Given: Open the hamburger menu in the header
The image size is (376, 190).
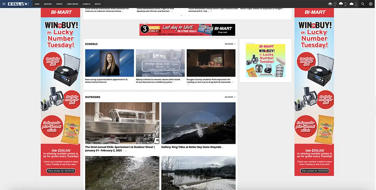Looking at the screenshot, I should tap(4, 4).
